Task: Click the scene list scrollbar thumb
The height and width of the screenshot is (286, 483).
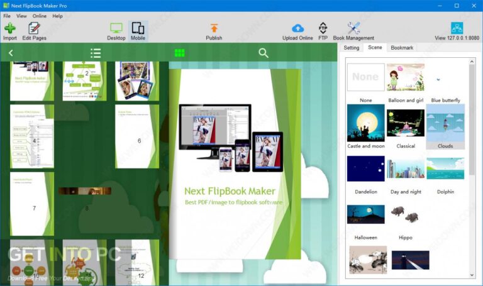Action: pos(472,120)
